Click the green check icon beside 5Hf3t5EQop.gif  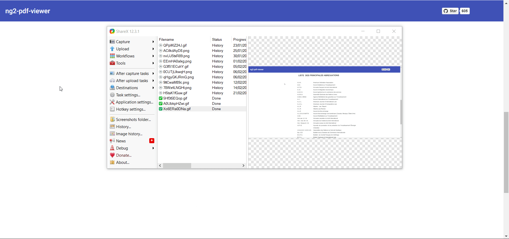161,98
